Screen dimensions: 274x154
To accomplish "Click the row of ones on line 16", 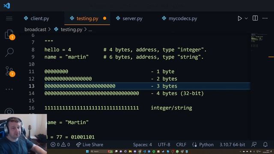I will pyautogui.click(x=92, y=108).
